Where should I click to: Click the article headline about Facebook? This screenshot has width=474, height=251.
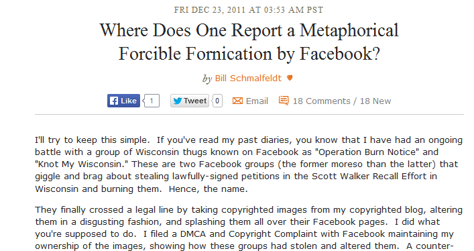[249, 42]
